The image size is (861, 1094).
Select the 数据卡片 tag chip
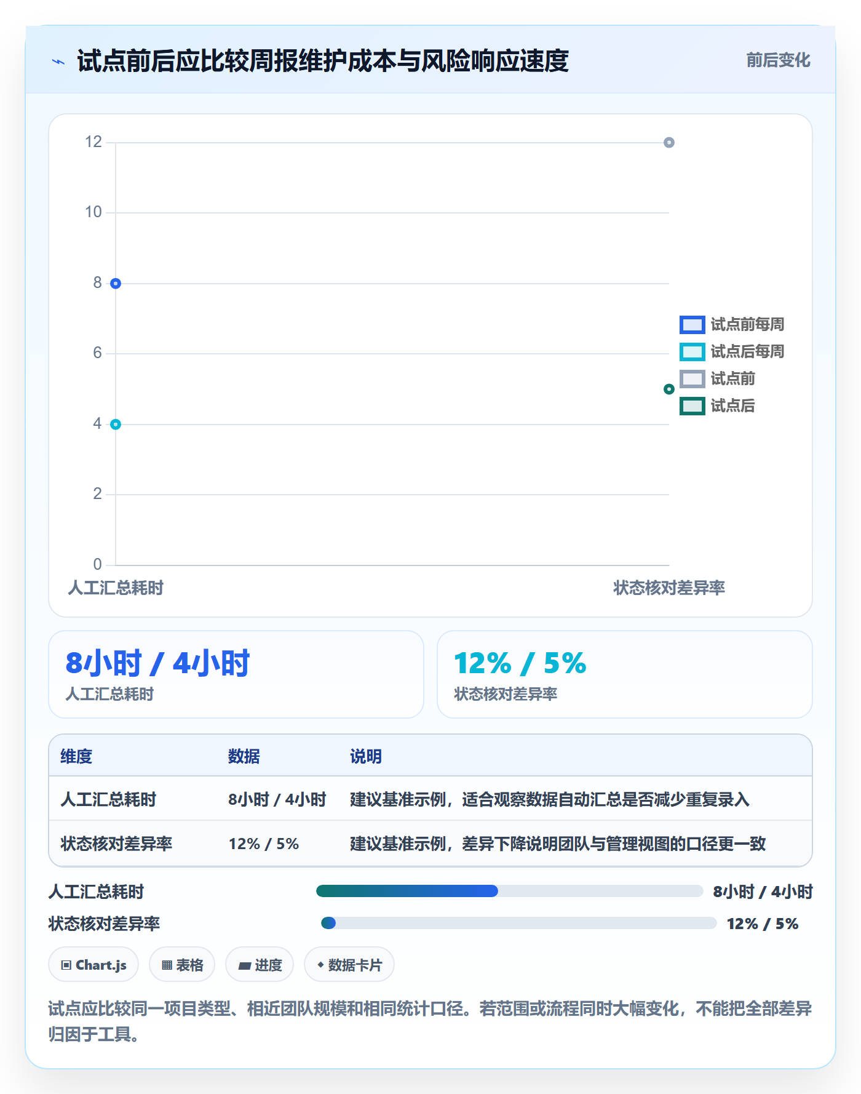[349, 965]
